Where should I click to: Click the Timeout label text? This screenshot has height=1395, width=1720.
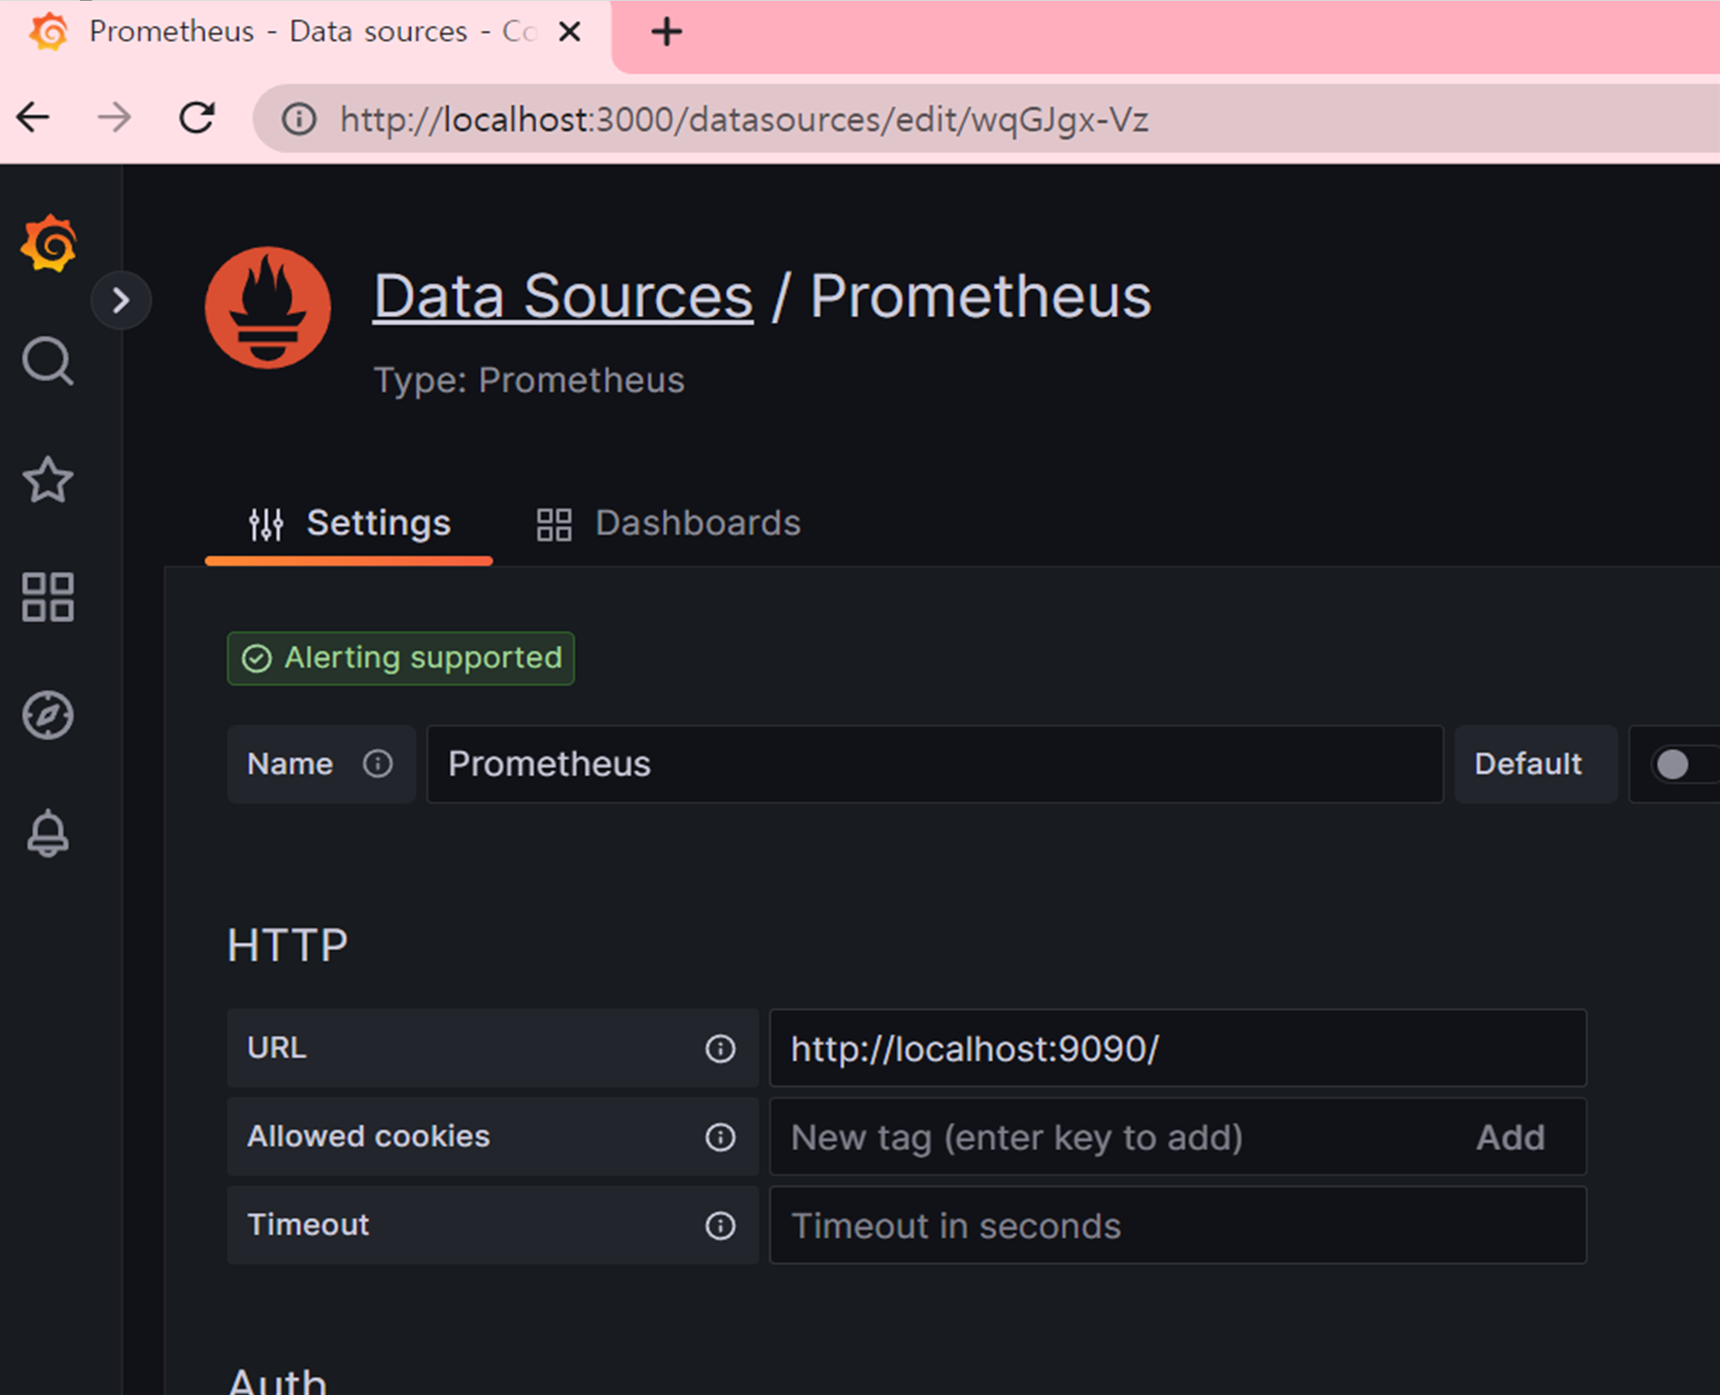point(308,1225)
